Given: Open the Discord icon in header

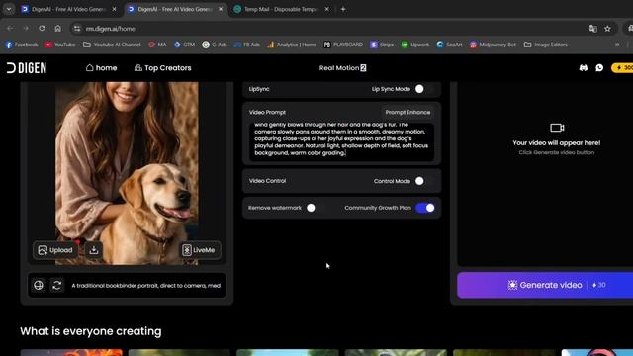Looking at the screenshot, I should point(583,68).
